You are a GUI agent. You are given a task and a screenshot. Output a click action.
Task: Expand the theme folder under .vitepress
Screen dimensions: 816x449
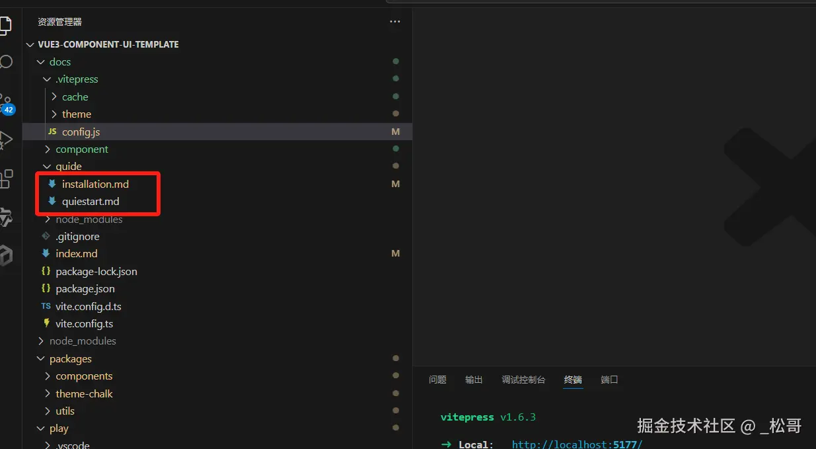(x=54, y=114)
